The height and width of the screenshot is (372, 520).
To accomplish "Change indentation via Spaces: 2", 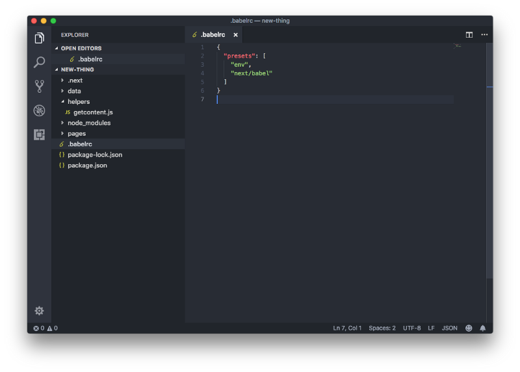I will [x=382, y=328].
